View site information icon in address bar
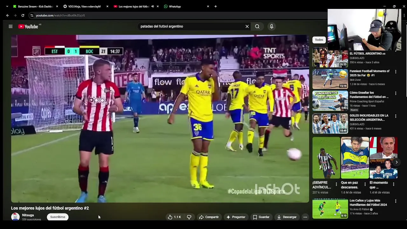Viewport: 407px width, 229px height. tap(32, 15)
